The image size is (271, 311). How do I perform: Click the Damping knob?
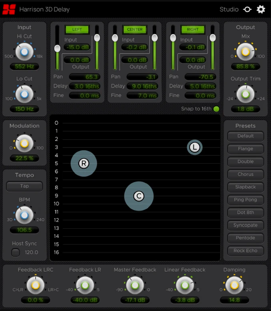[234, 285]
